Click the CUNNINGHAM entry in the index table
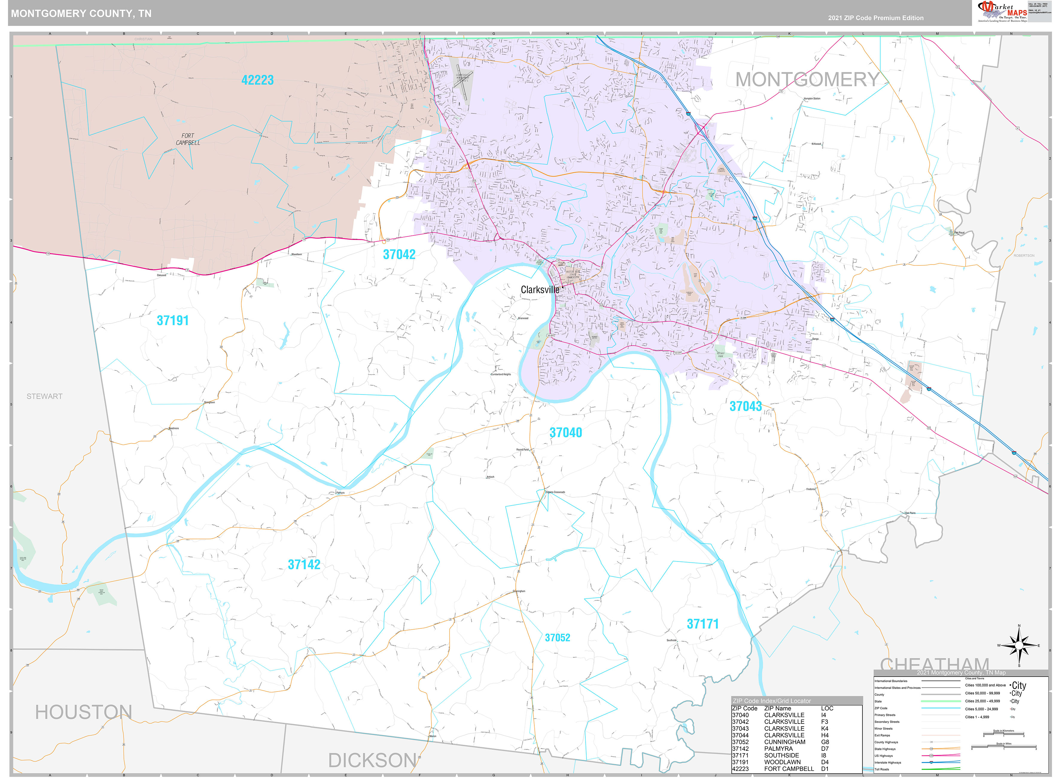Image resolution: width=1057 pixels, height=778 pixels. click(x=784, y=742)
